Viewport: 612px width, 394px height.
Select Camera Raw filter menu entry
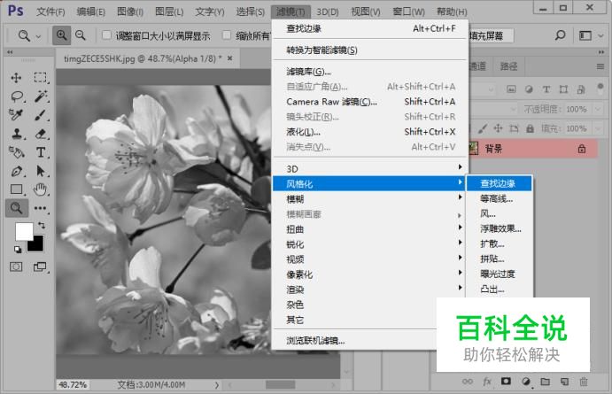pos(370,102)
